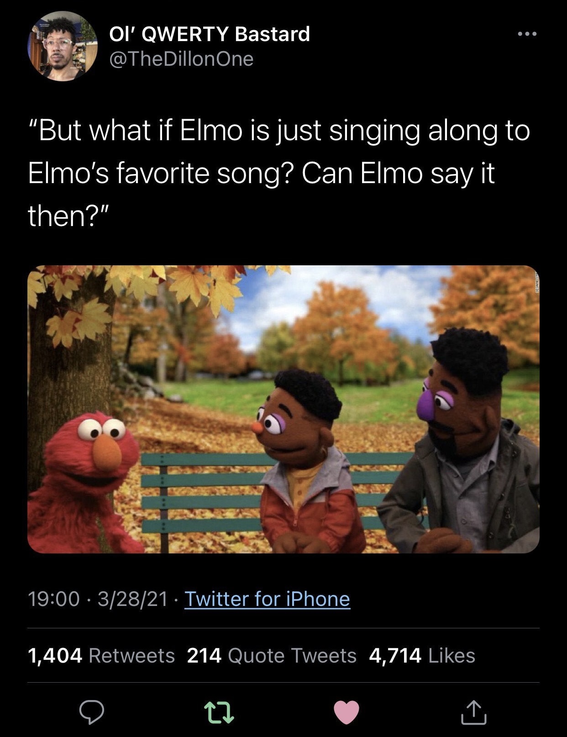
Task: Undo the retweet using the green arrows icon
Action: pyautogui.click(x=219, y=712)
